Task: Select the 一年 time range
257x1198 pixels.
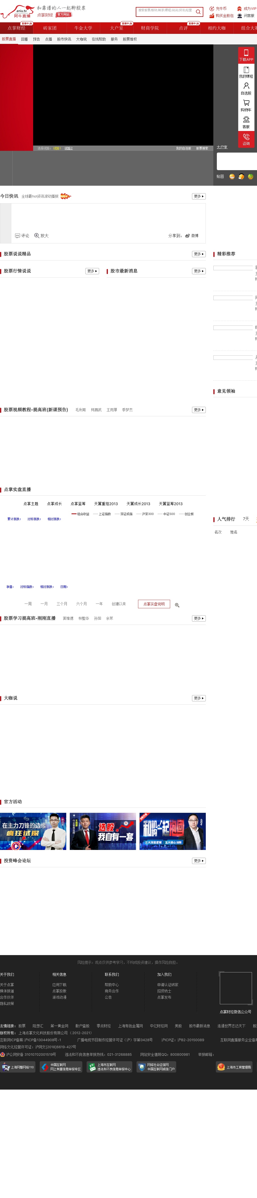Action: (99, 604)
